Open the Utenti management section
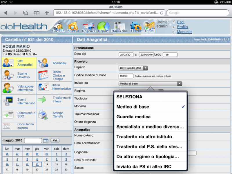This screenshot has width=232, height=174. coord(149,26)
